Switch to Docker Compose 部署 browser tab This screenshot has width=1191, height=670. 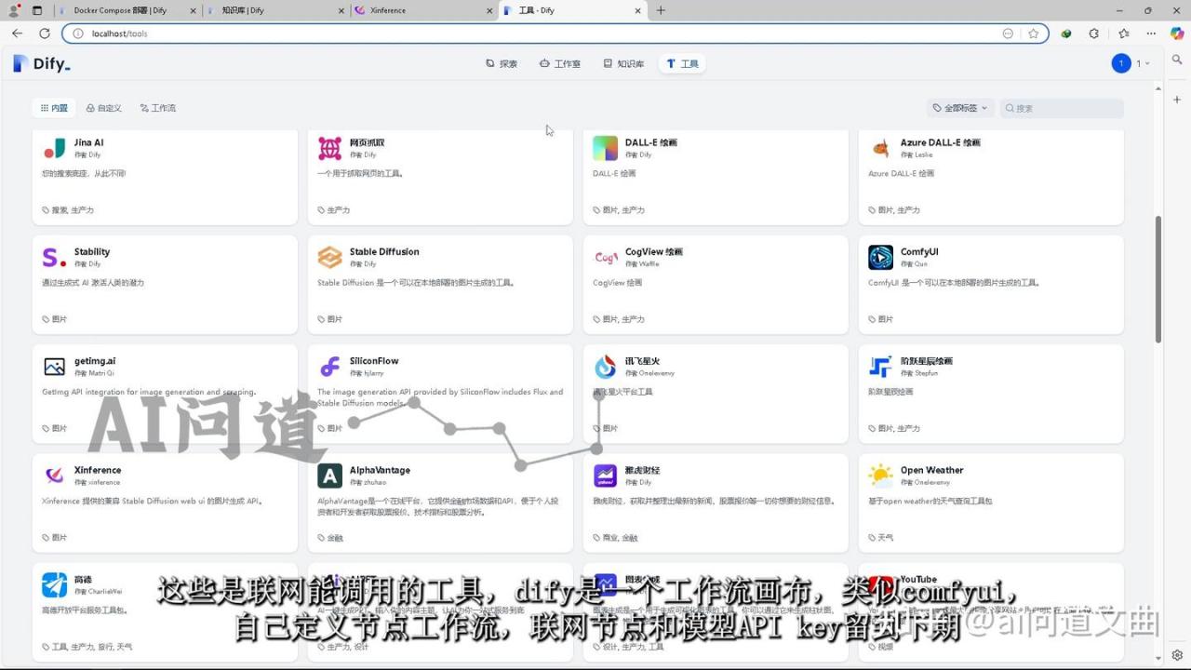(128, 10)
